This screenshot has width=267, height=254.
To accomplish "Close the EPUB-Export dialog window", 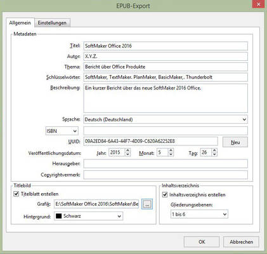I will 258,4.
